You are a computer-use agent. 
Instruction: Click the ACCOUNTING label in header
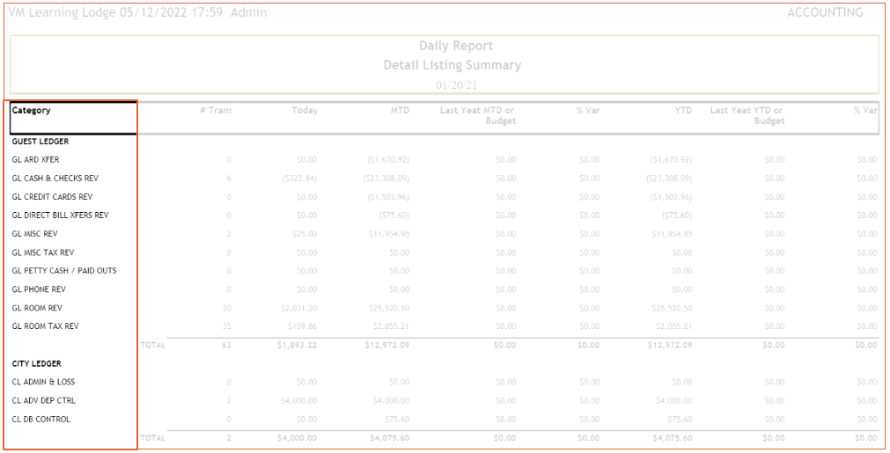824,12
